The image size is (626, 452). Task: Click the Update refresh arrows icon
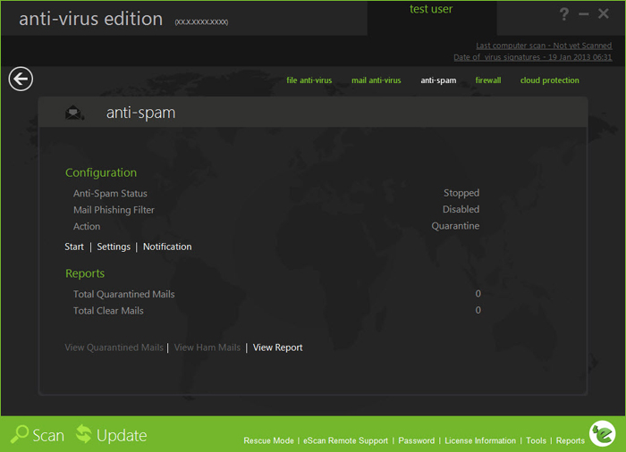[84, 433]
